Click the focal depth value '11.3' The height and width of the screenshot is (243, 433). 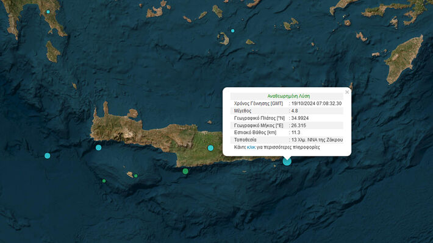[x=296, y=132]
